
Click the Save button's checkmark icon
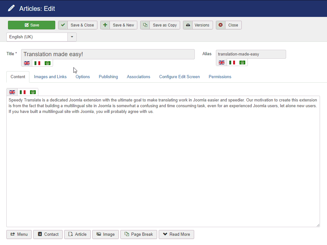pos(63,25)
